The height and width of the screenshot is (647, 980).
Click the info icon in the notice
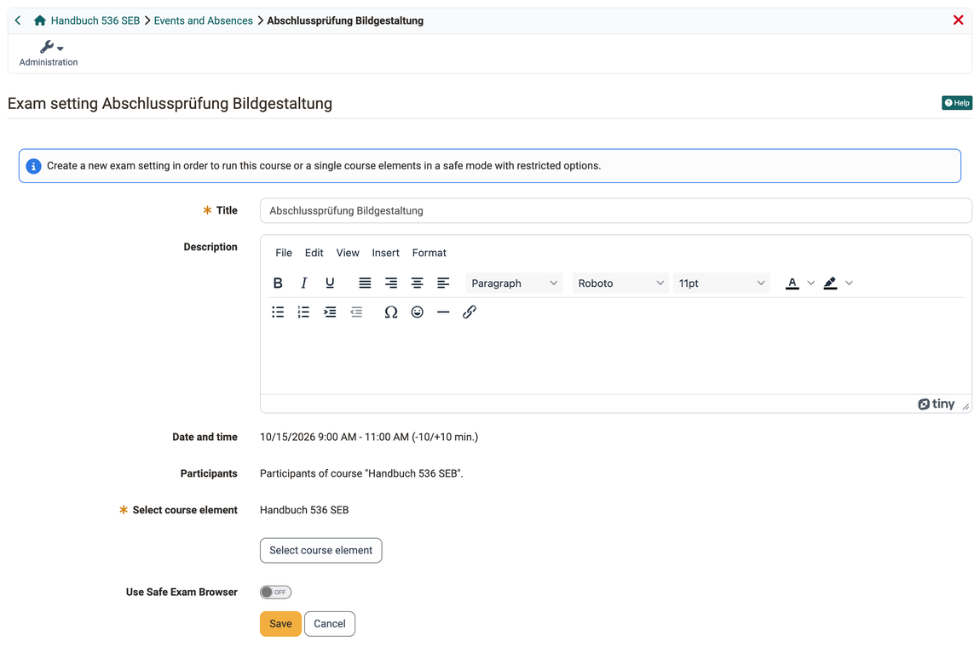[x=34, y=166]
